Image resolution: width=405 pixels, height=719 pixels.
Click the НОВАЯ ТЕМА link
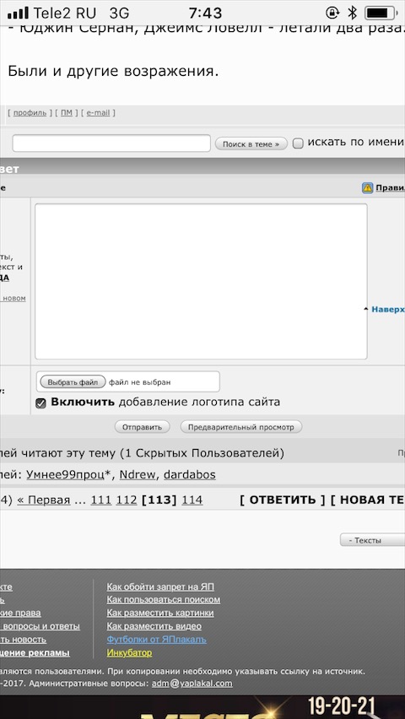tap(368, 500)
